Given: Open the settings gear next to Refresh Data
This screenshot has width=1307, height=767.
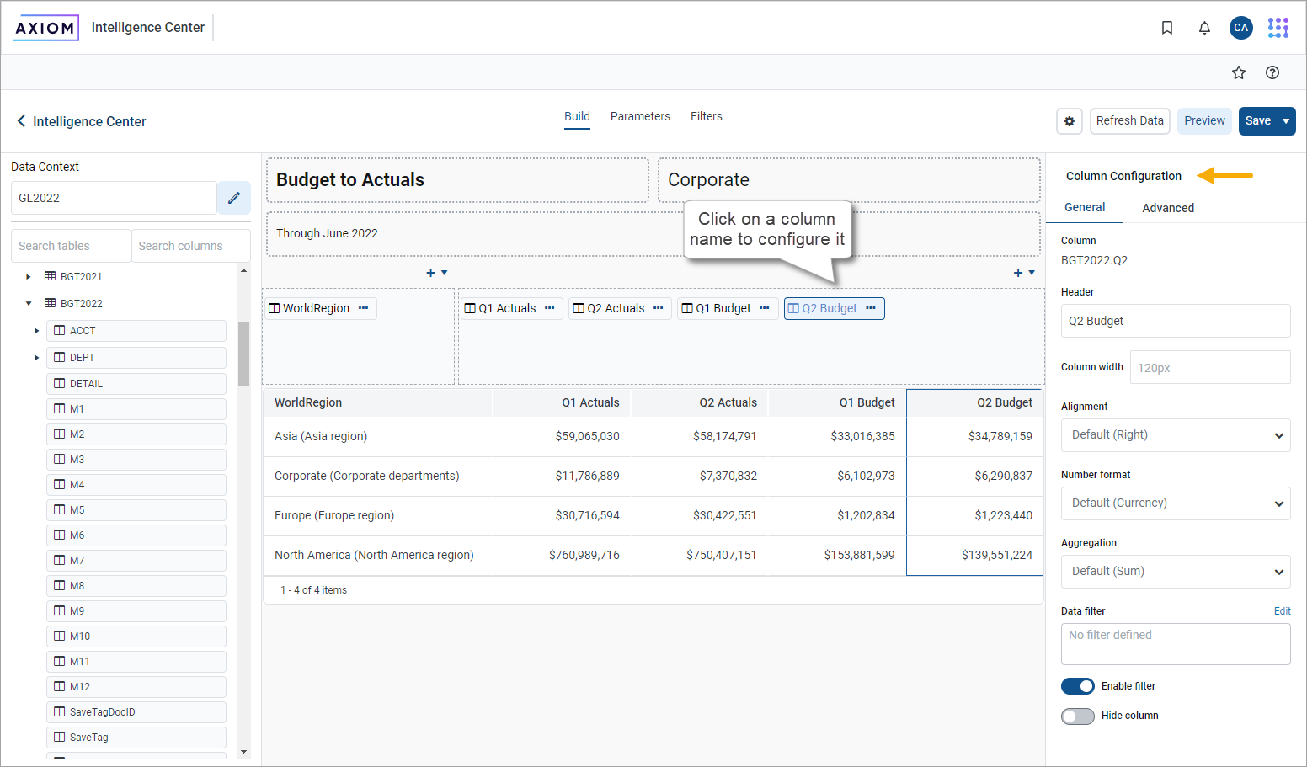Looking at the screenshot, I should click(1070, 121).
